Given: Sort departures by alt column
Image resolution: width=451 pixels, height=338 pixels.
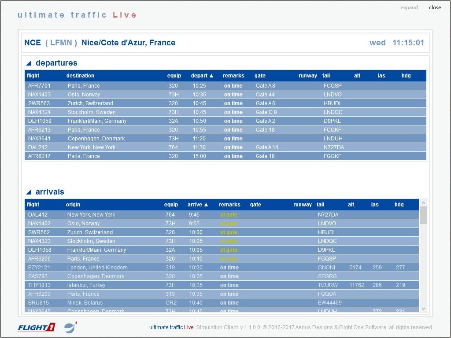Looking at the screenshot, I should (357, 76).
